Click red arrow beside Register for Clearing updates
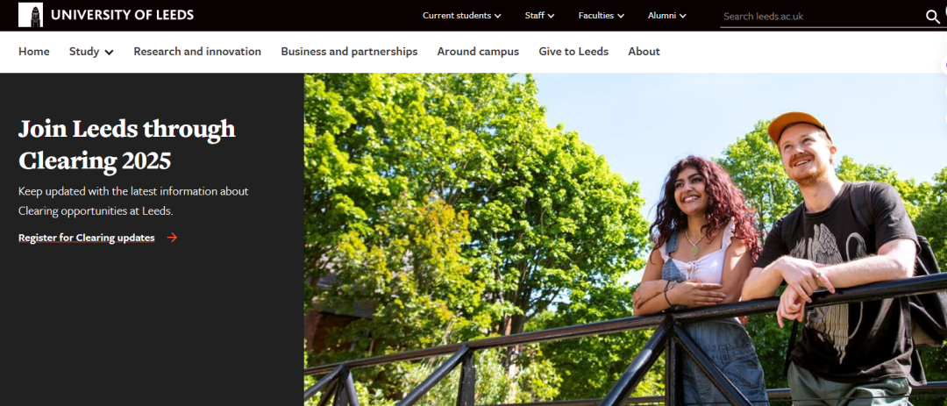This screenshot has height=406, width=947. pyautogui.click(x=172, y=238)
